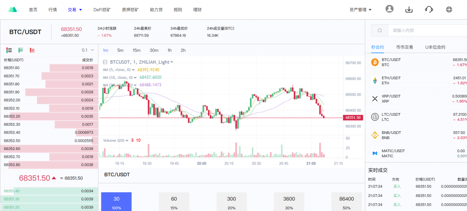467x211 pixels.
Task: Click the 价格(USDT) order book column header
Action: (x=14, y=60)
